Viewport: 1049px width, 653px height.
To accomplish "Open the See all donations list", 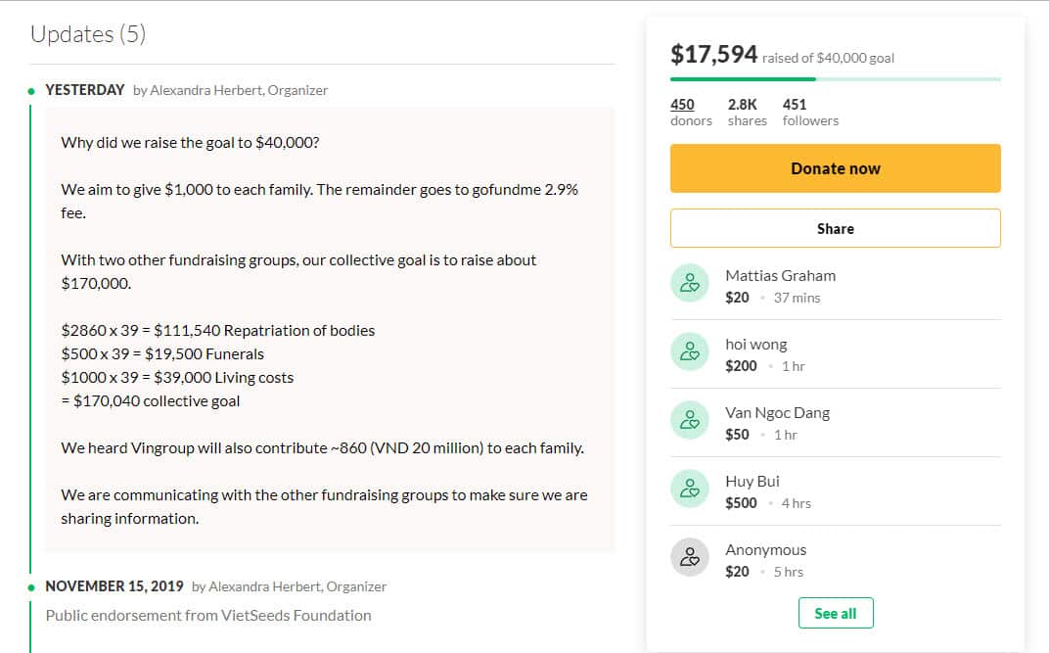I will [835, 613].
